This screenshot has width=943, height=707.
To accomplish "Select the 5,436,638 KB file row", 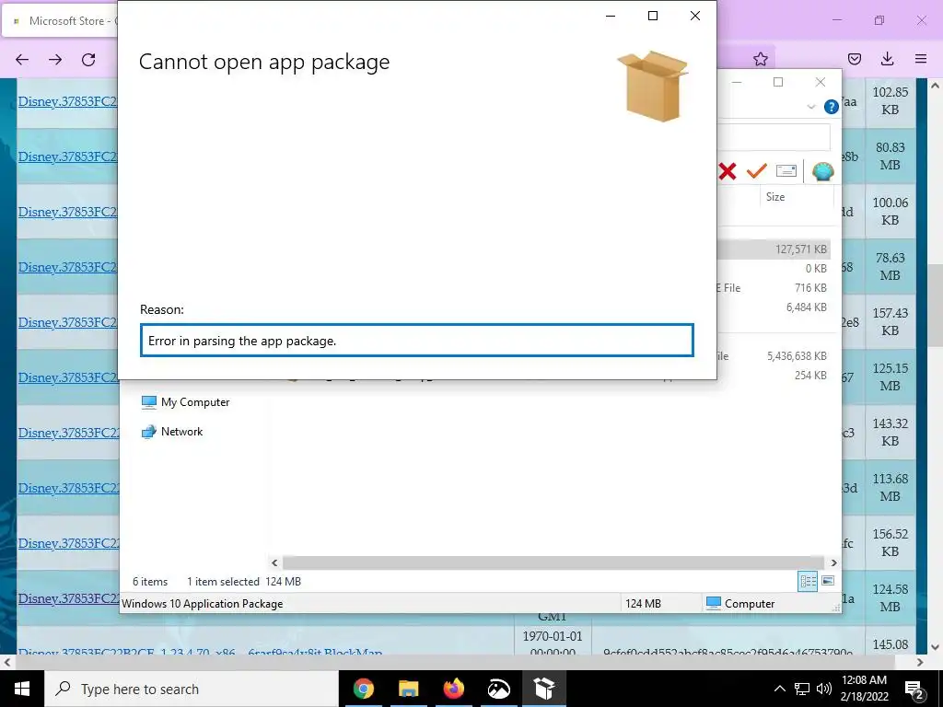I will [774, 356].
